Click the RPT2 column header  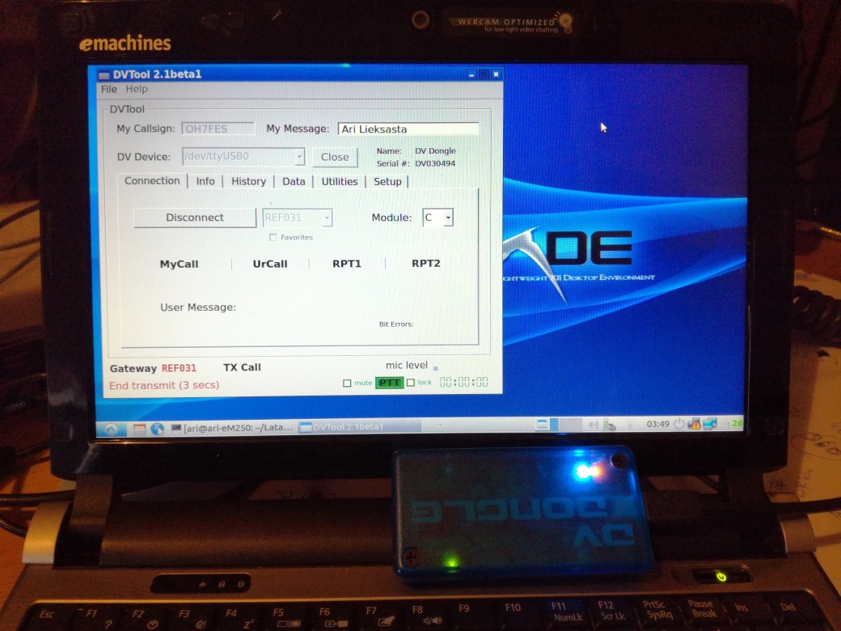(426, 264)
